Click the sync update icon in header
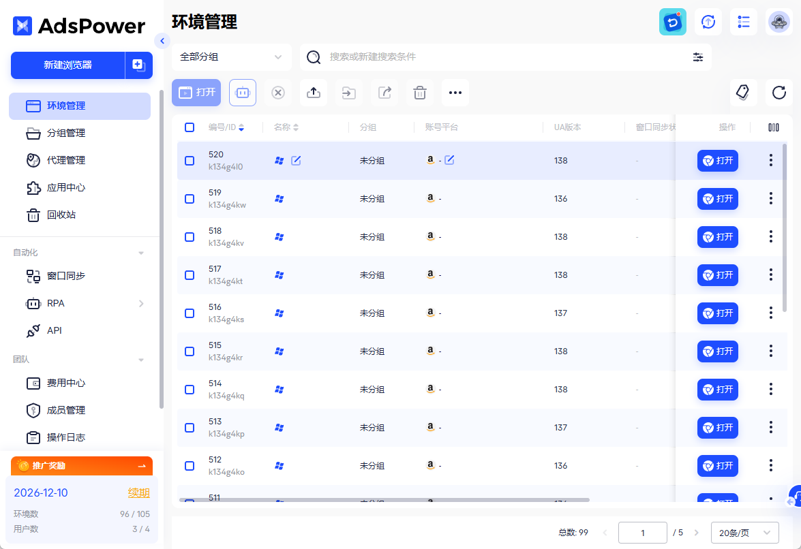This screenshot has width=801, height=549. tap(708, 22)
